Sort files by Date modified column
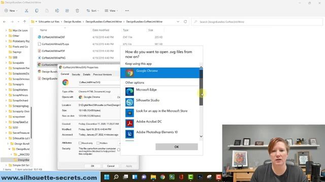This screenshot has height=182, width=325. pyautogui.click(x=101, y=30)
